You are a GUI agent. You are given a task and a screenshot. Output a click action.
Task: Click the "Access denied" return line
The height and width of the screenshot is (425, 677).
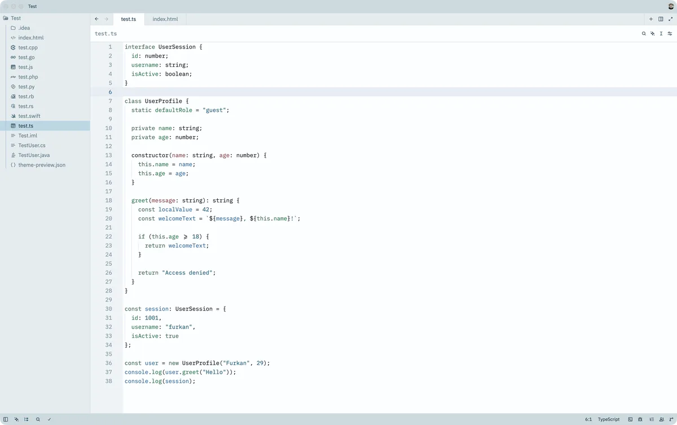177,273
